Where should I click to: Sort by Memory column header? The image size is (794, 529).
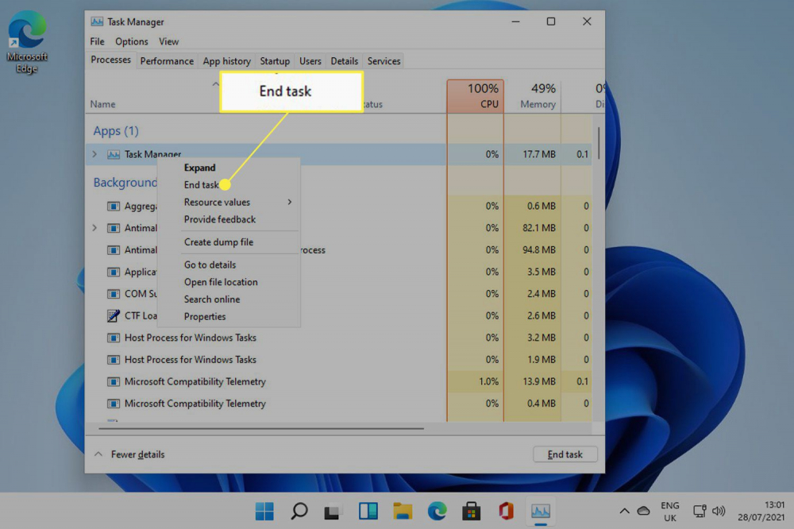[x=533, y=96]
